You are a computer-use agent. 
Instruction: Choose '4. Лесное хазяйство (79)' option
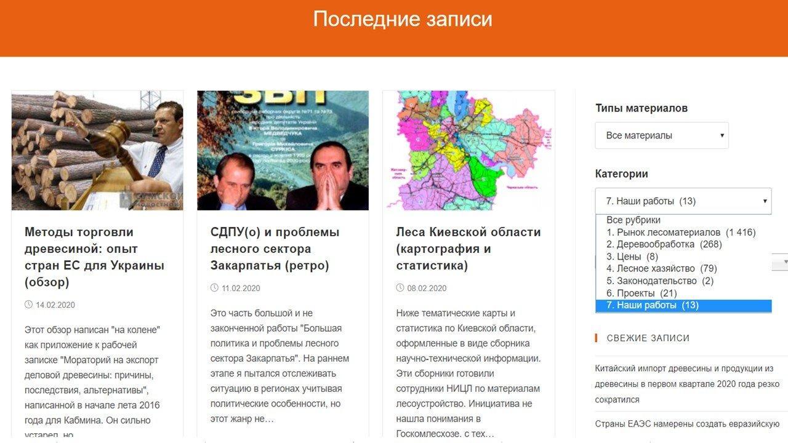(x=662, y=269)
